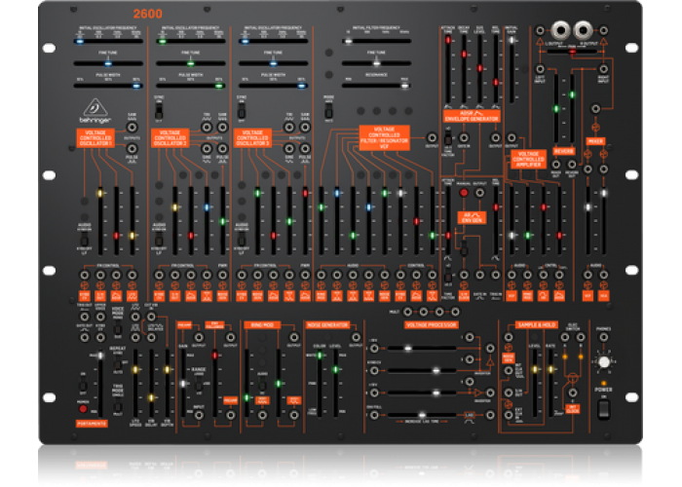Click VCO 2 fine tune slider handle

pos(191,63)
